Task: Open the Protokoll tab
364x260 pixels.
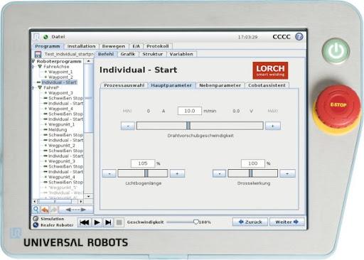Action: (158, 46)
